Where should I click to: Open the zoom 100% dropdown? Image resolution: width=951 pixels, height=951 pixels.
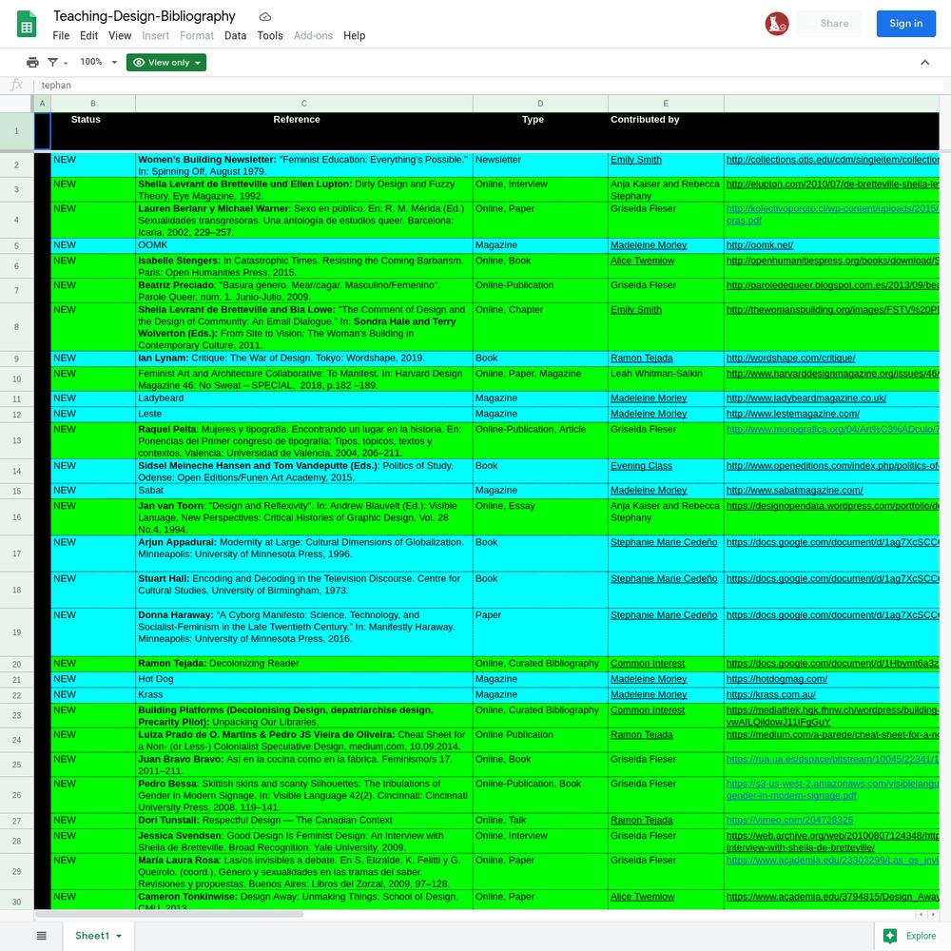98,62
